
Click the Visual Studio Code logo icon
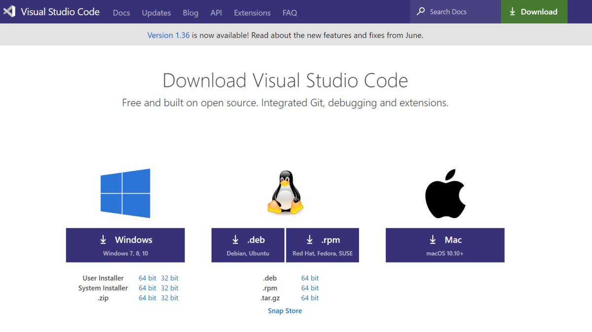pyautogui.click(x=9, y=12)
